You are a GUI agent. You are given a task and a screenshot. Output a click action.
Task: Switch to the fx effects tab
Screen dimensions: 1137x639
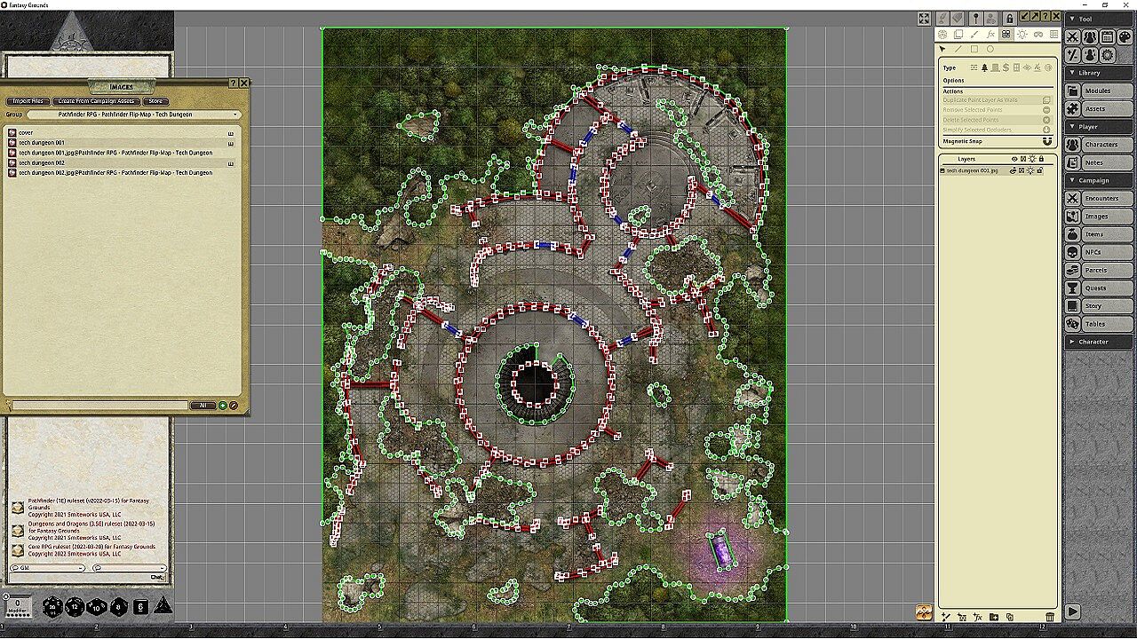990,35
